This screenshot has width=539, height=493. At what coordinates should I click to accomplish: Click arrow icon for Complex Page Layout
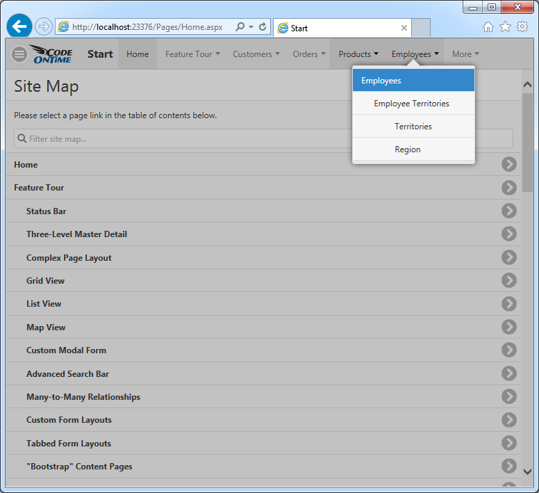click(x=509, y=257)
